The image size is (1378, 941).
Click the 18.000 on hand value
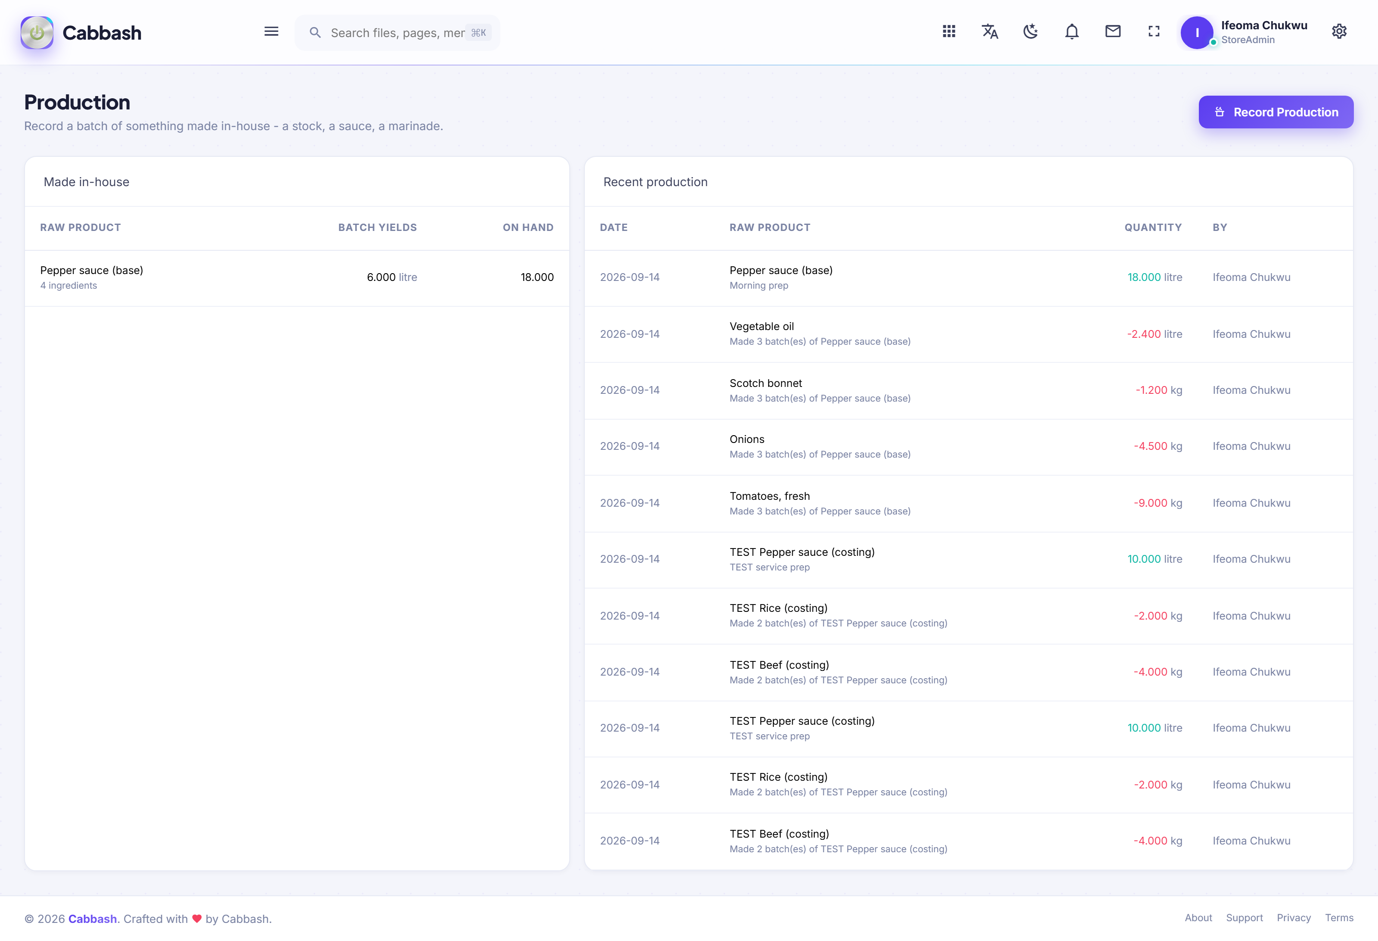[x=537, y=277]
